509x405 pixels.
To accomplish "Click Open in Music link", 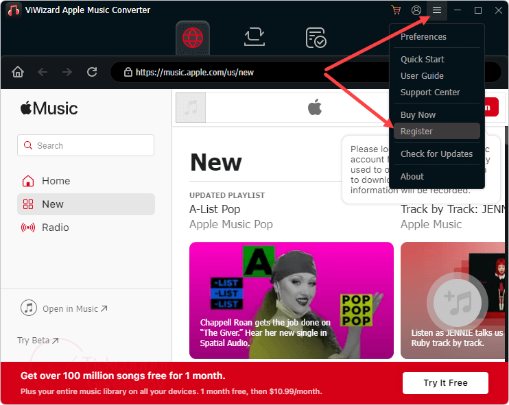I will 75,308.
